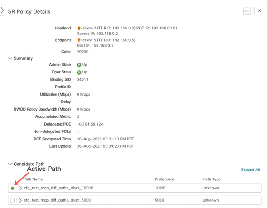This screenshot has height=208, width=268.
Task: Click the Endpoint iosxrv-5 device icon
Action: point(79,40)
